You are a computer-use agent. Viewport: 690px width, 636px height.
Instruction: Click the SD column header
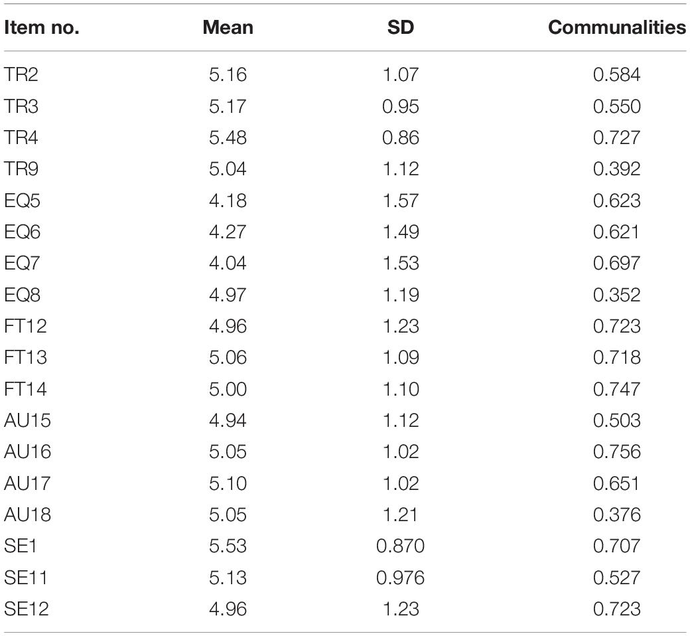(x=401, y=28)
